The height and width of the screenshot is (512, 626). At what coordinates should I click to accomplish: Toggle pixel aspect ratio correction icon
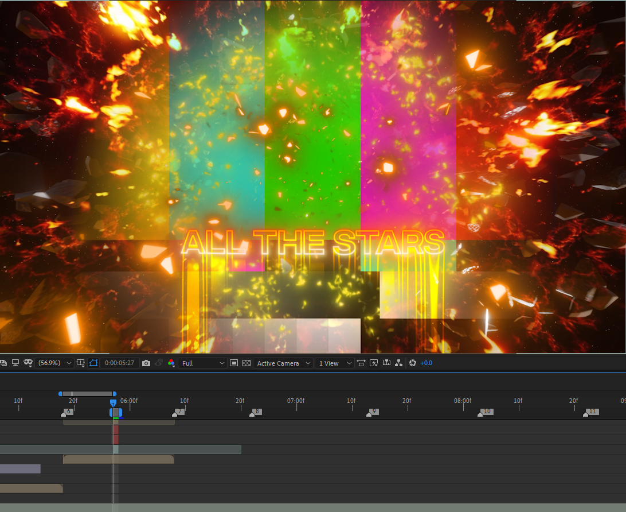[361, 363]
